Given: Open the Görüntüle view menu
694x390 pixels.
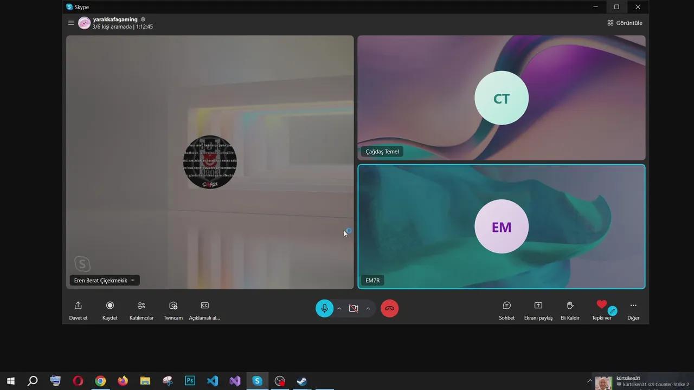Looking at the screenshot, I should (624, 23).
